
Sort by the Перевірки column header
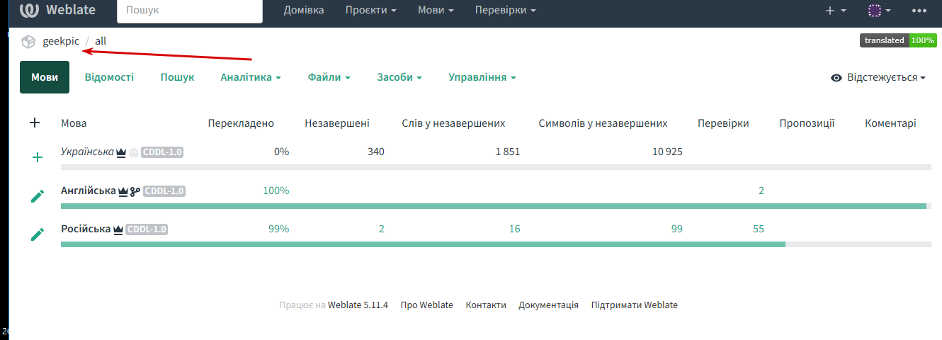point(723,123)
